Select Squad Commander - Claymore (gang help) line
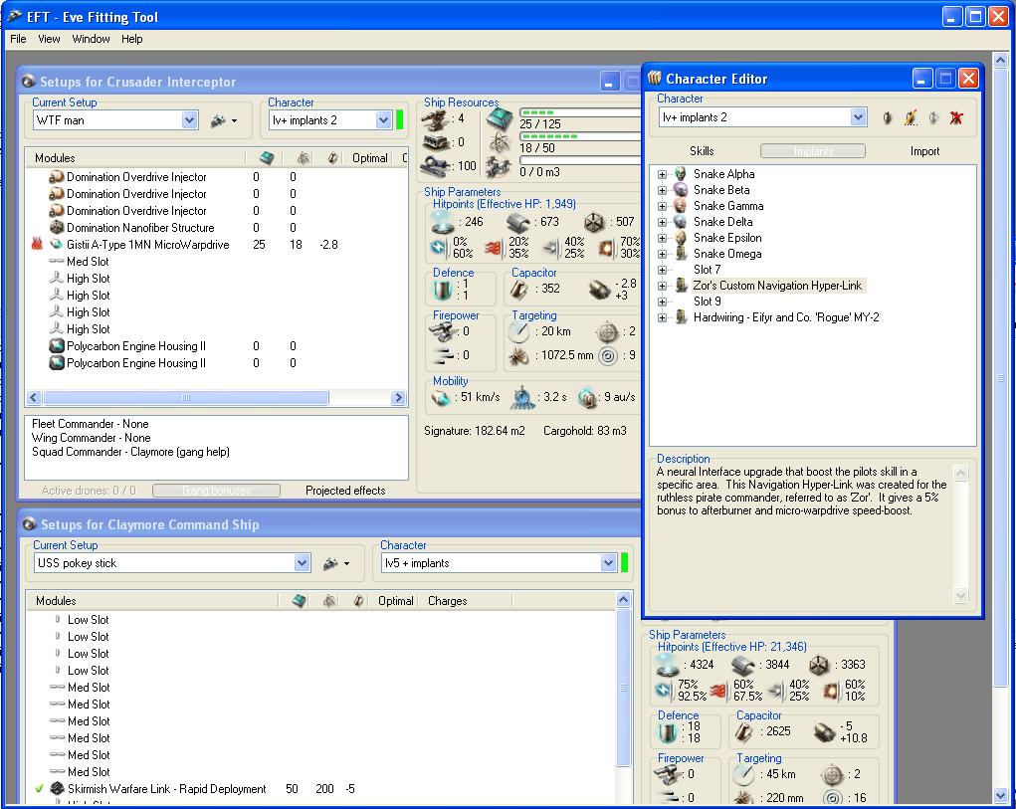The width and height of the screenshot is (1016, 809). click(130, 452)
